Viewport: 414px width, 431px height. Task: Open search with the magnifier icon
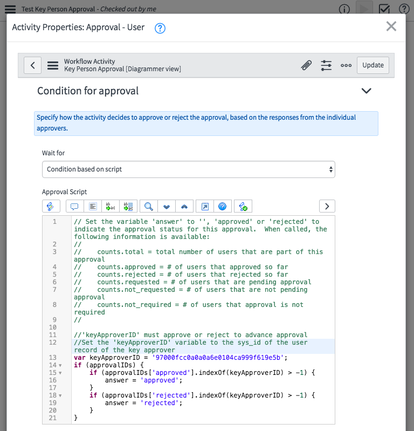(149, 206)
